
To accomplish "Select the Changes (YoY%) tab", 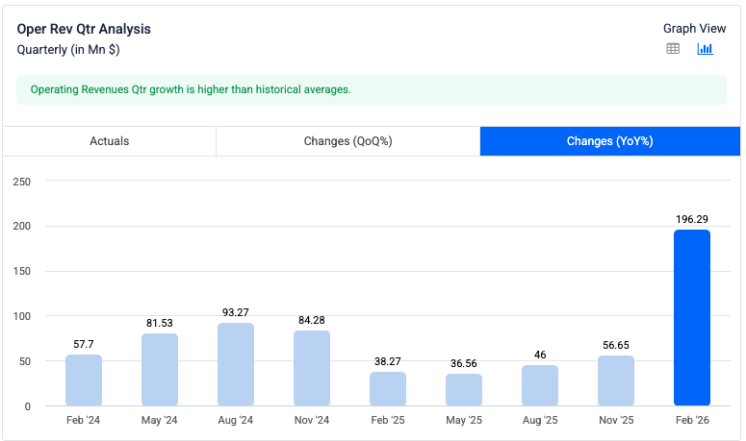I will coord(610,141).
